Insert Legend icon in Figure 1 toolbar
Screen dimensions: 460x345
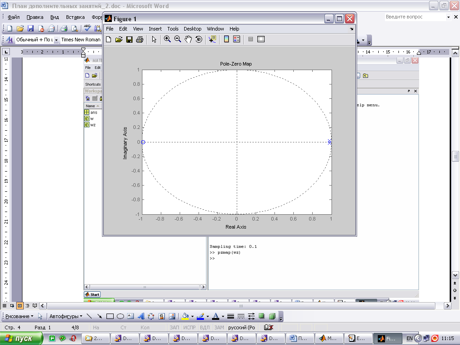click(x=236, y=40)
